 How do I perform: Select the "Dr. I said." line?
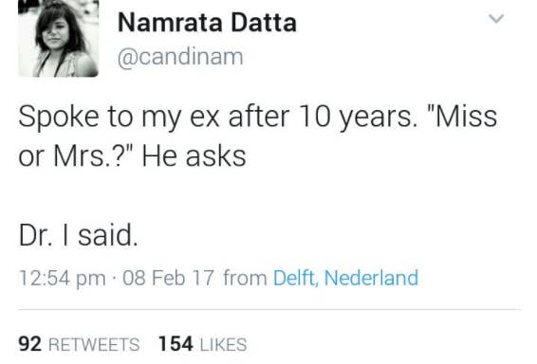[x=79, y=235]
